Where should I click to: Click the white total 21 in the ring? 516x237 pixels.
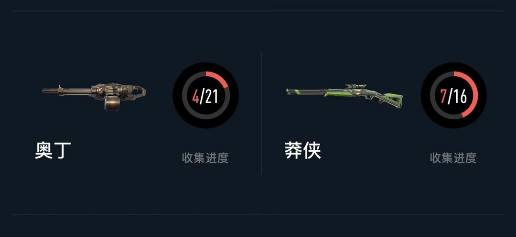[x=212, y=96]
